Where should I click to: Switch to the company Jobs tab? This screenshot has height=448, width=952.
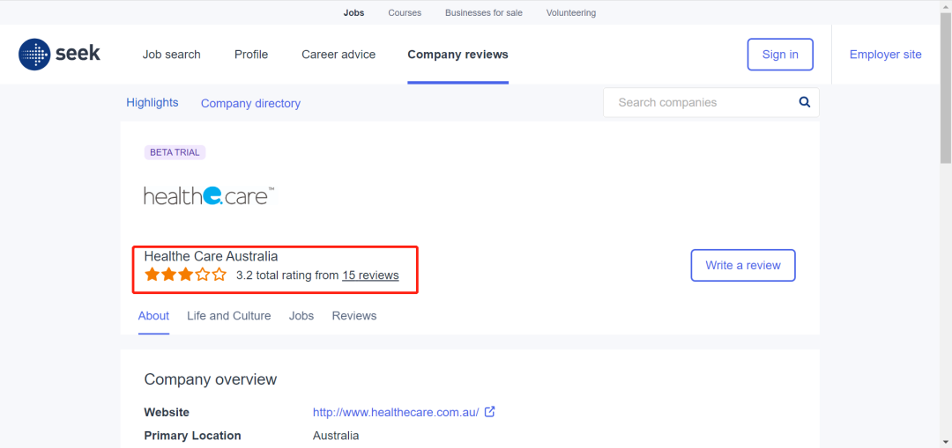pyautogui.click(x=301, y=316)
